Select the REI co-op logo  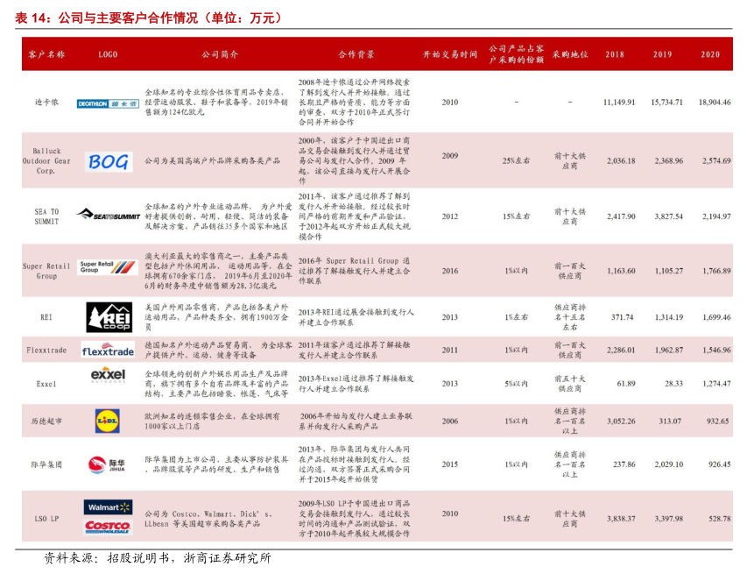[109, 316]
